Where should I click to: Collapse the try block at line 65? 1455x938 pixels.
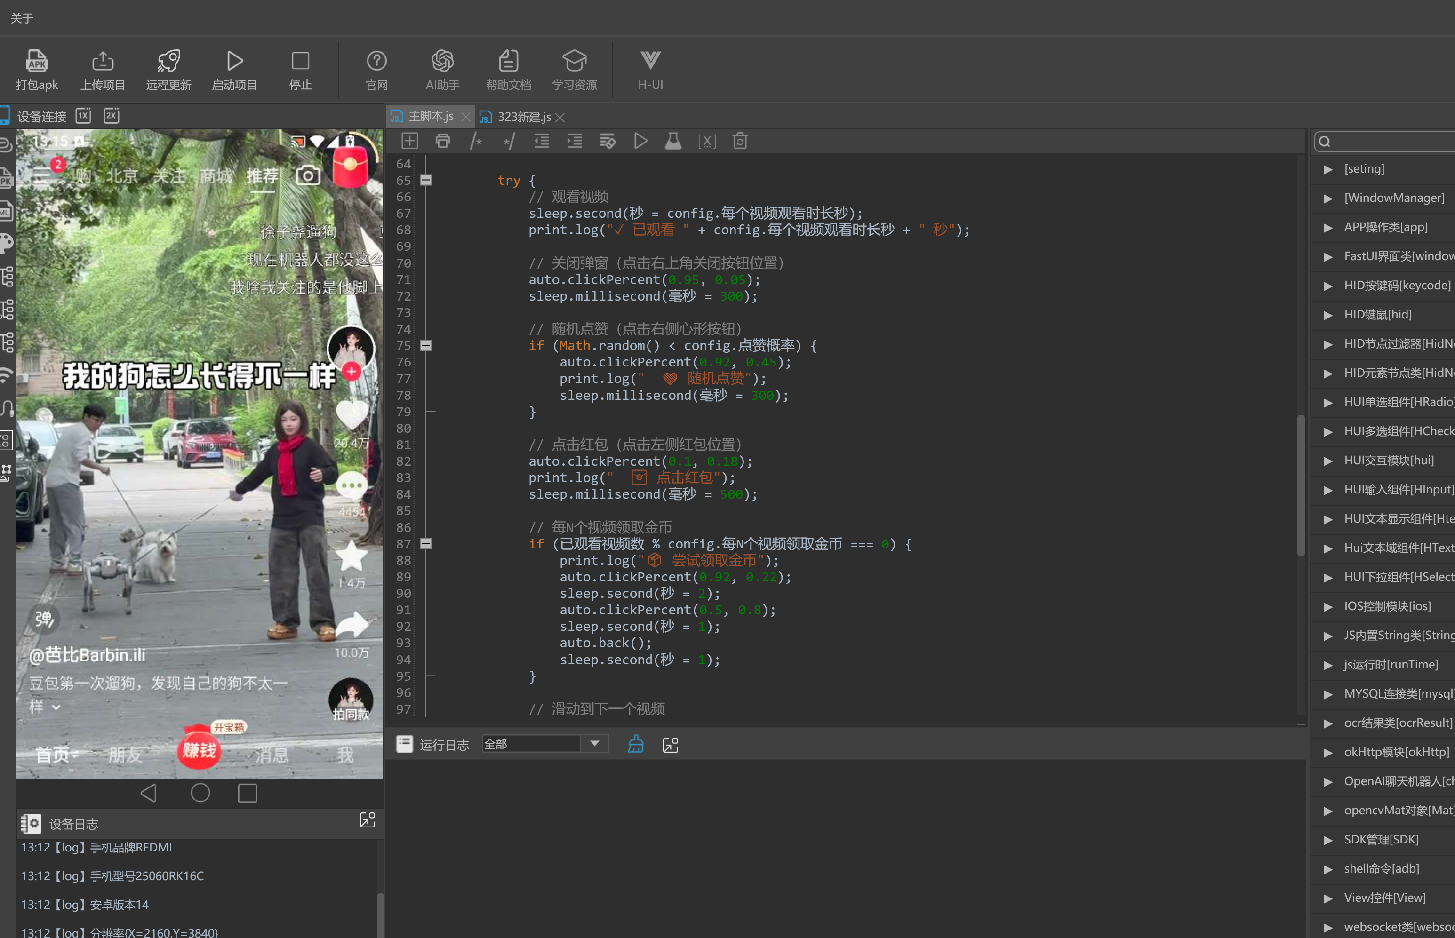(426, 180)
